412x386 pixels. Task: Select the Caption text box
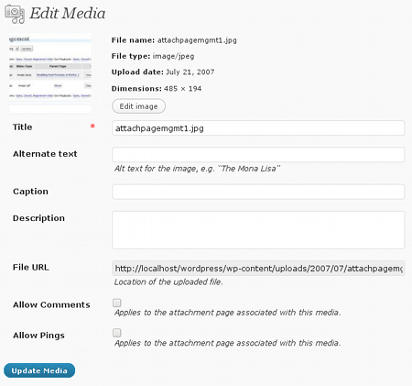tap(258, 192)
